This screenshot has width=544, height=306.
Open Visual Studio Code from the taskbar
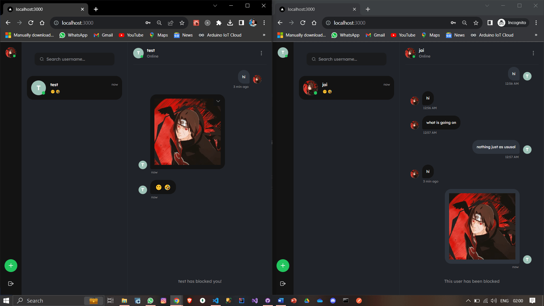tap(216, 301)
